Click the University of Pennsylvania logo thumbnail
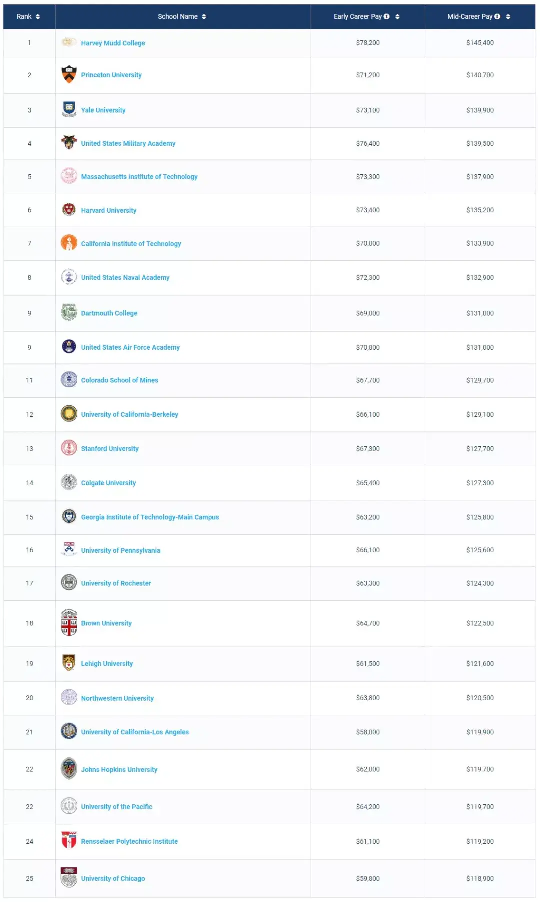The image size is (540, 902). click(x=69, y=549)
